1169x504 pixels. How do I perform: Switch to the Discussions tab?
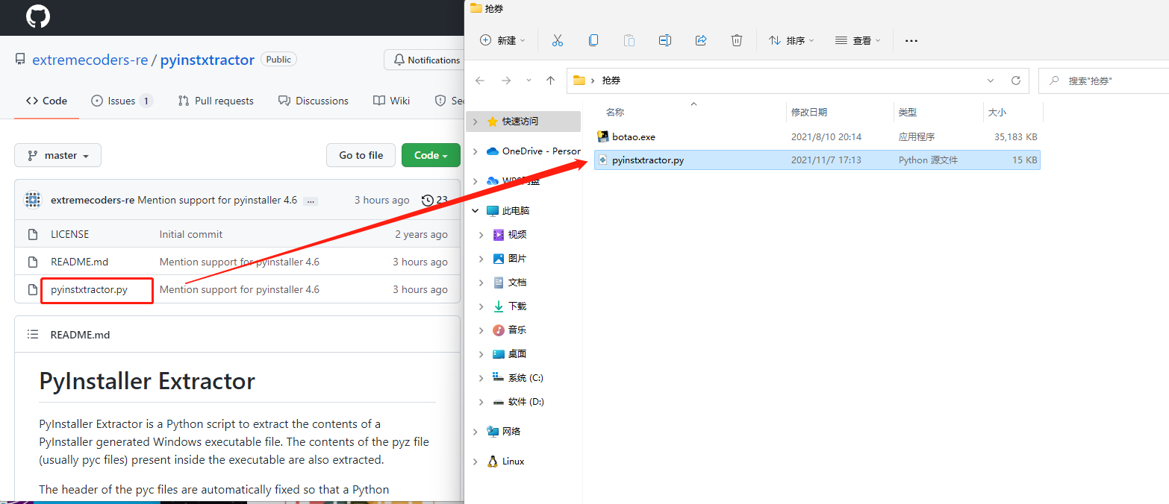(314, 101)
